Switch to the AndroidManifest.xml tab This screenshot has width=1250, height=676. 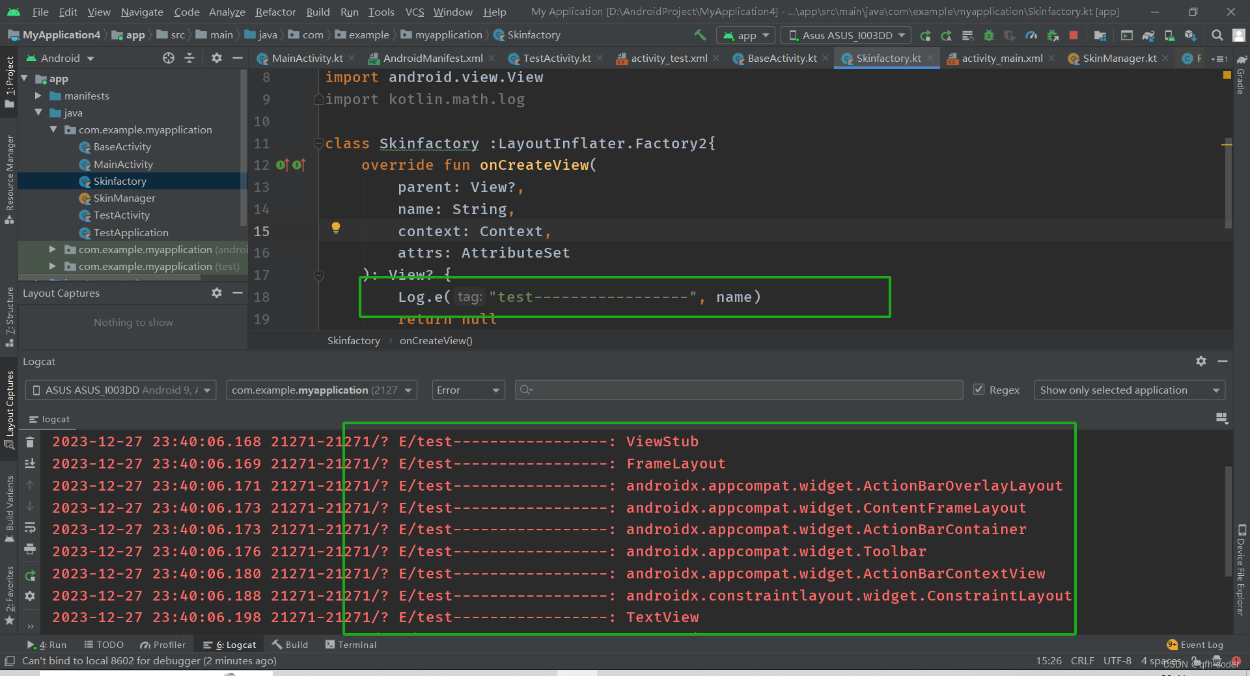pos(432,59)
